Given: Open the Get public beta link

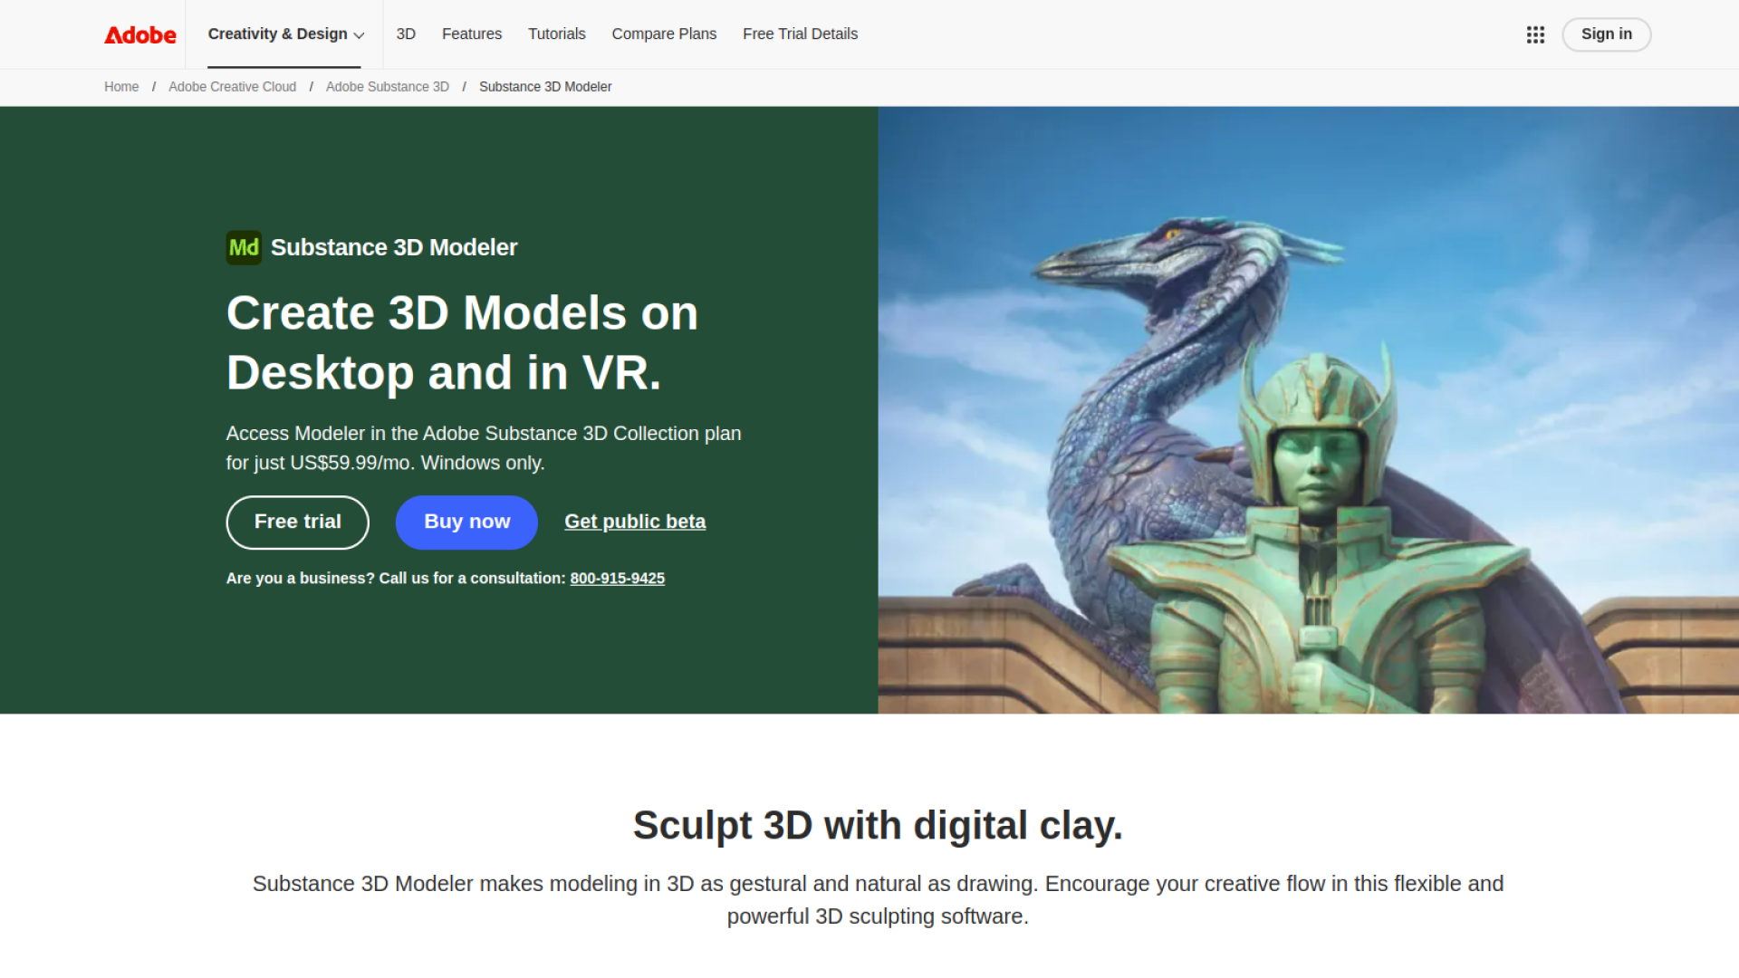Looking at the screenshot, I should pyautogui.click(x=635, y=522).
